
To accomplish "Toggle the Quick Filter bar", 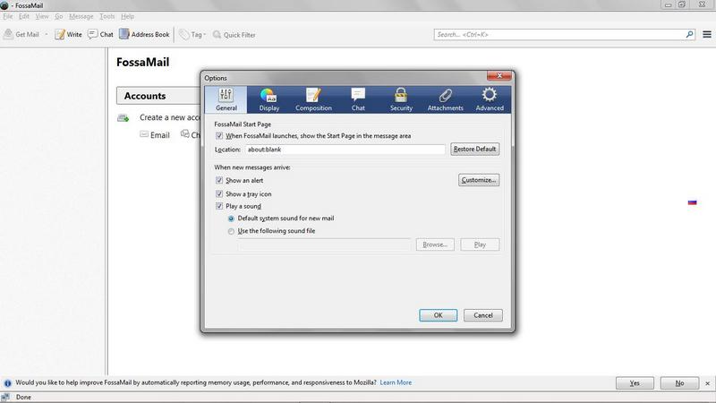I will (x=234, y=34).
